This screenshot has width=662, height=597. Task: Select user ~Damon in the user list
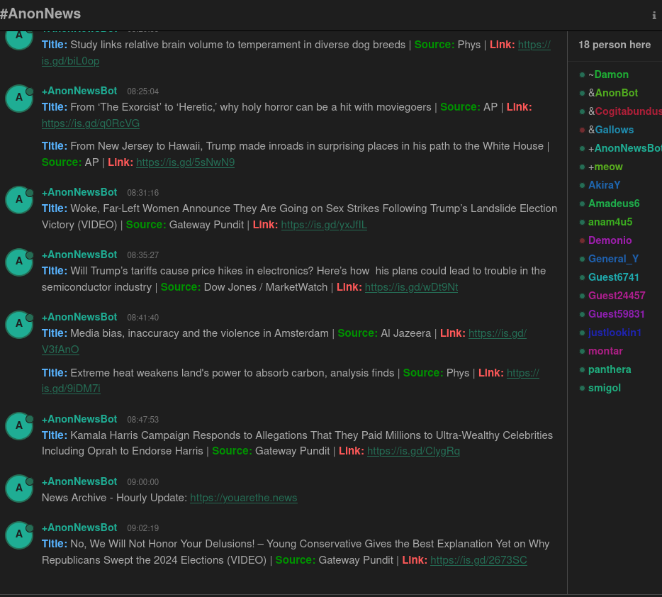[608, 74]
